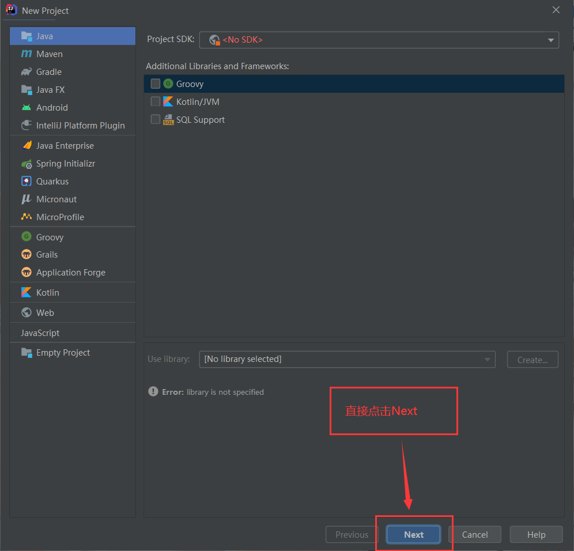Image resolution: width=574 pixels, height=551 pixels.
Task: Select Java FX project type label
Action: (x=51, y=90)
